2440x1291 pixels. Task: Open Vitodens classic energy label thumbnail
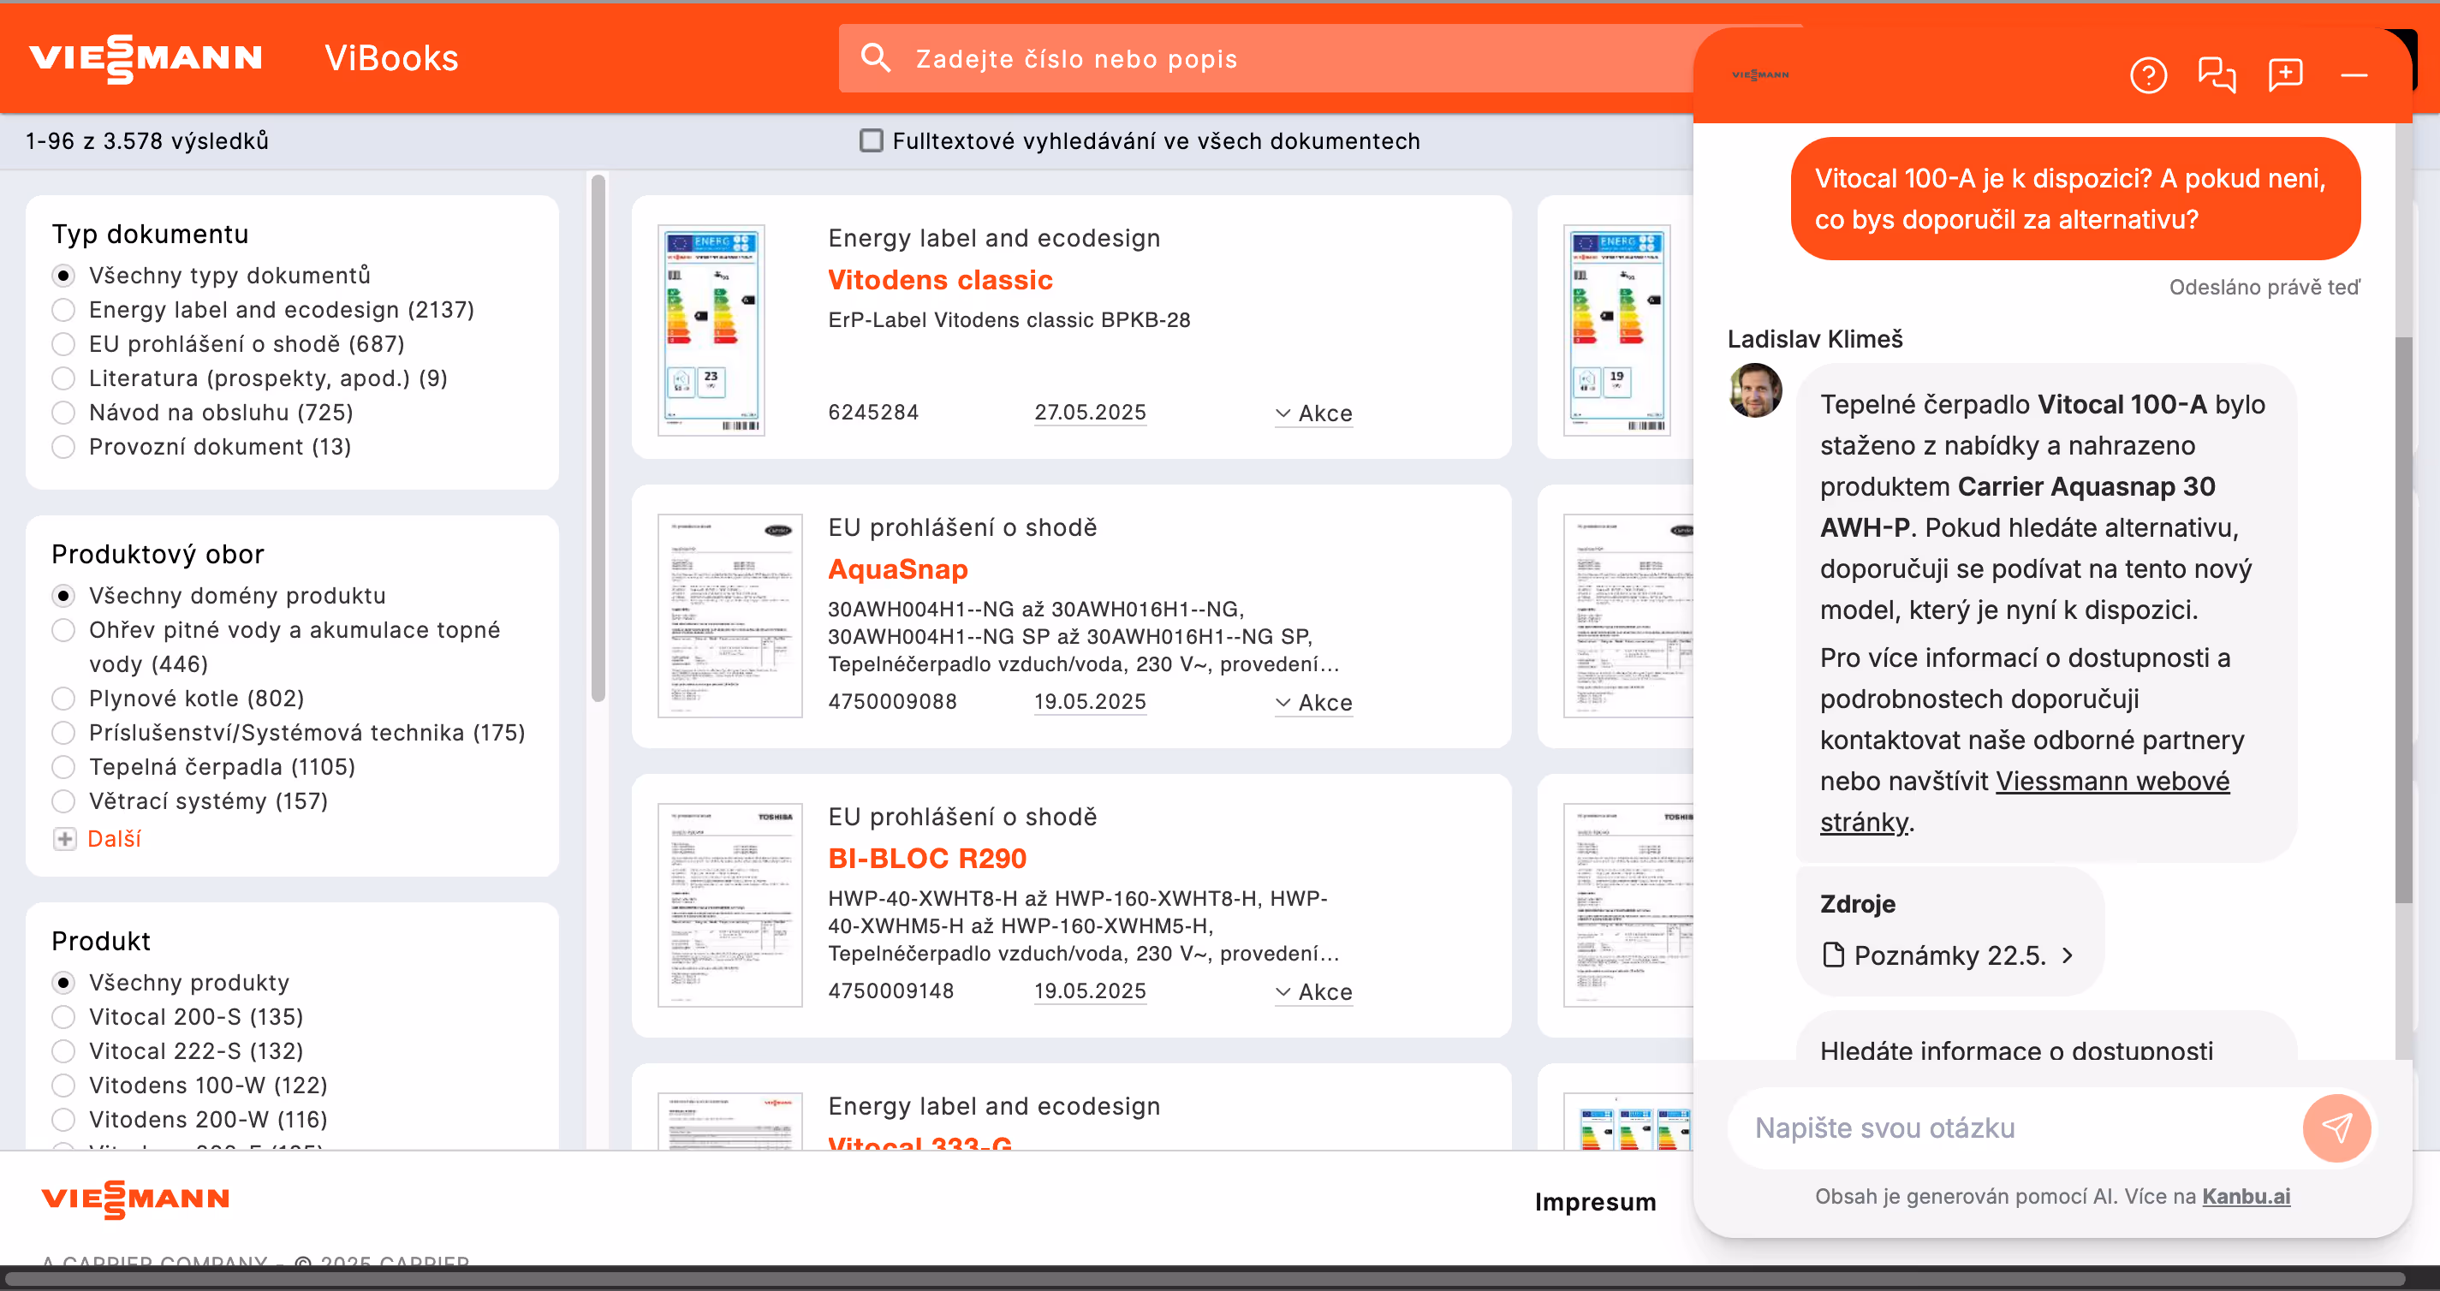coord(711,330)
